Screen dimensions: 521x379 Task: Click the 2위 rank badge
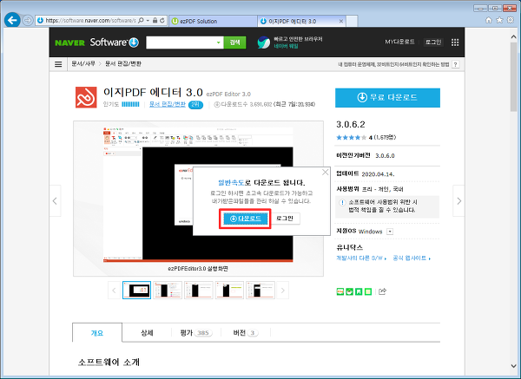point(195,105)
